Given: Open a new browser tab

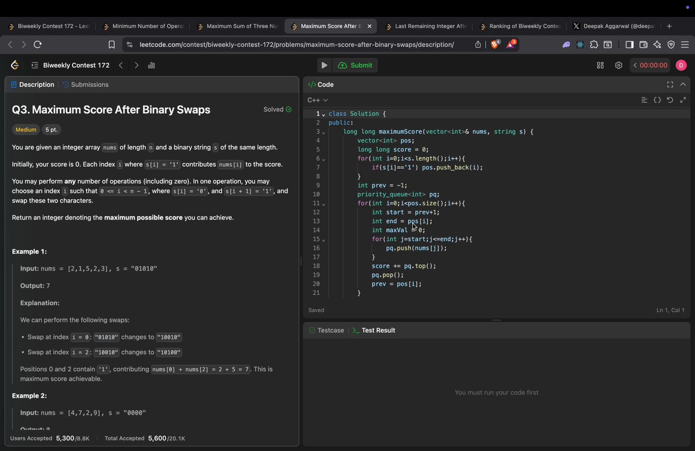Looking at the screenshot, I should pyautogui.click(x=669, y=26).
